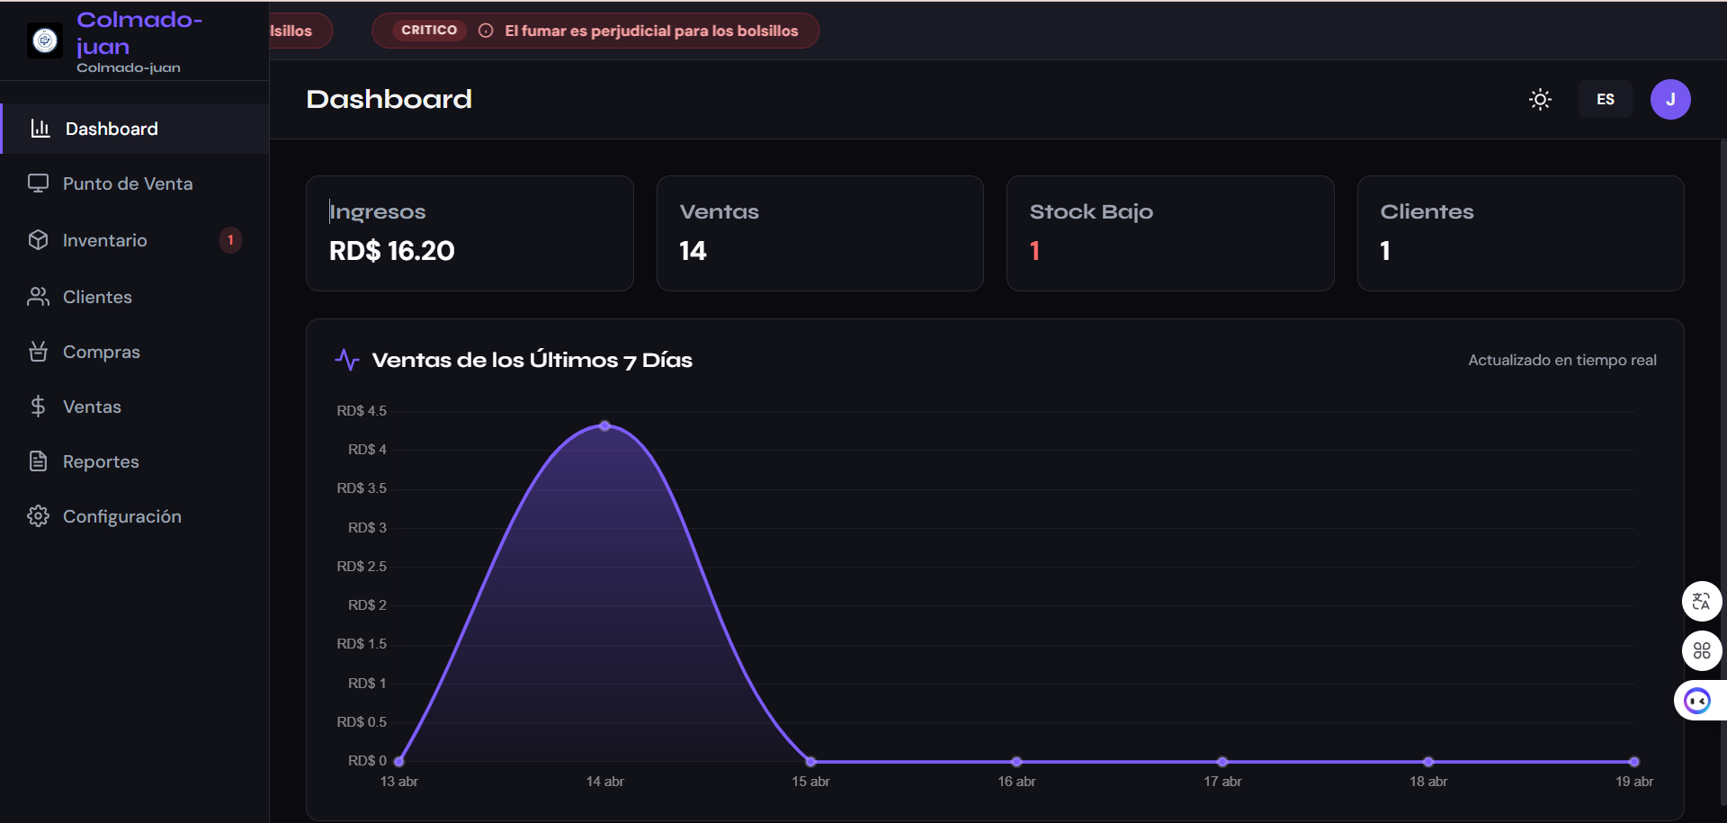This screenshot has width=1727, height=823.
Task: Open the chatbot assistant bubble
Action: (1698, 700)
